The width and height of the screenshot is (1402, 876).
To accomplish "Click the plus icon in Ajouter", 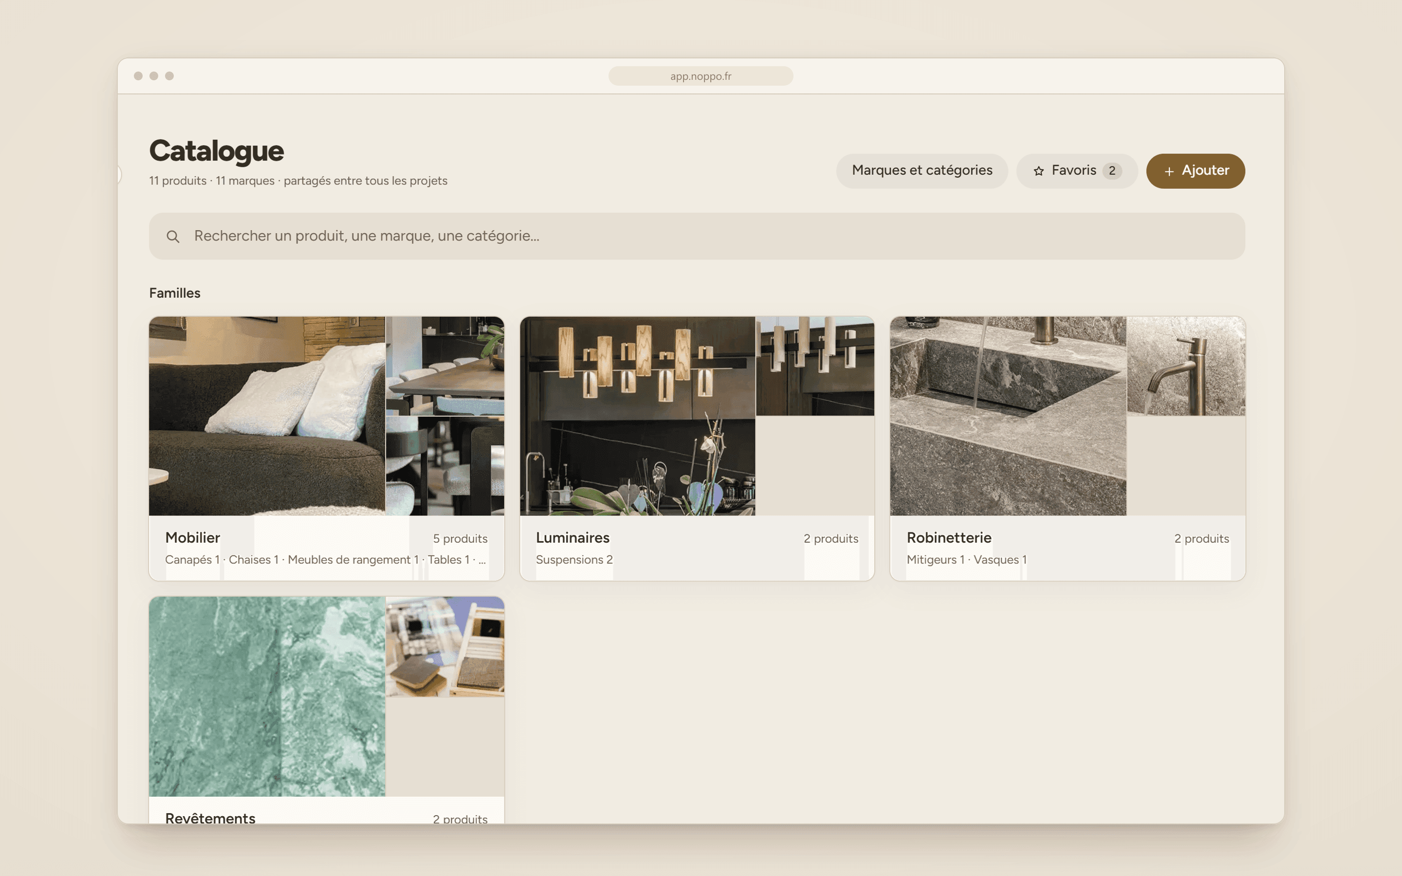I will pos(1169,171).
